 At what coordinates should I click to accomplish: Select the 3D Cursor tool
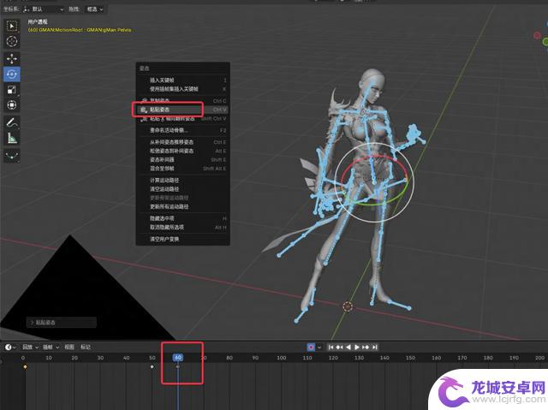click(12, 41)
